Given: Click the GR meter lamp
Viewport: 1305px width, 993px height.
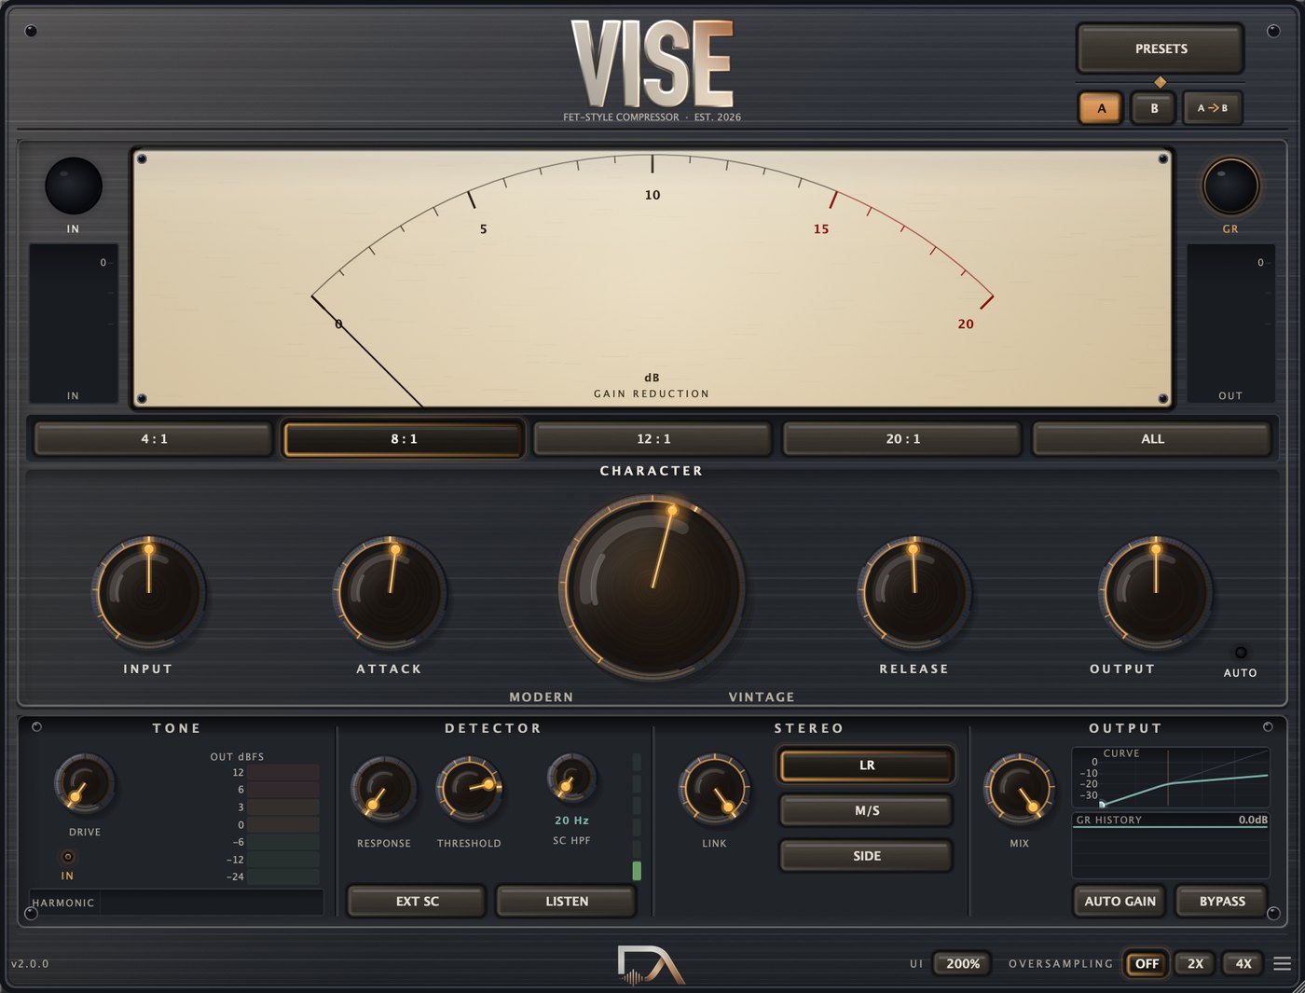Looking at the screenshot, I should 1230,186.
